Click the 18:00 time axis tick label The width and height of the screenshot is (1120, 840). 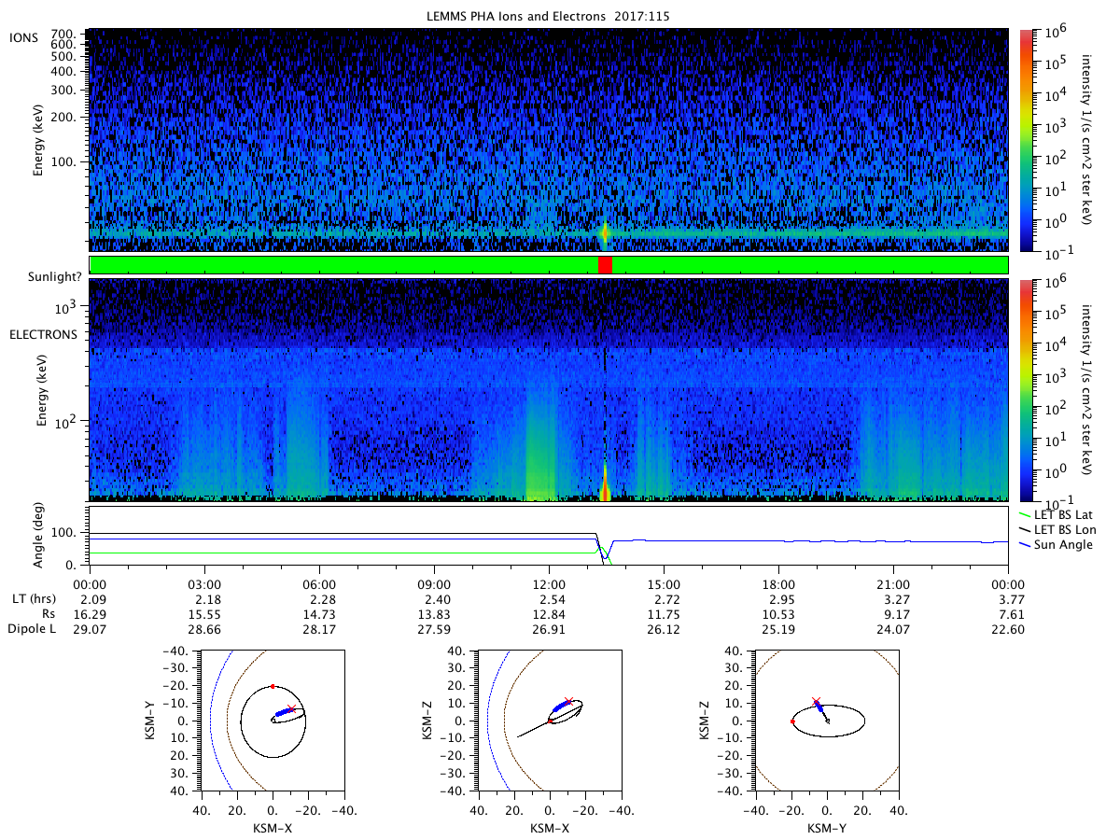pyautogui.click(x=778, y=582)
